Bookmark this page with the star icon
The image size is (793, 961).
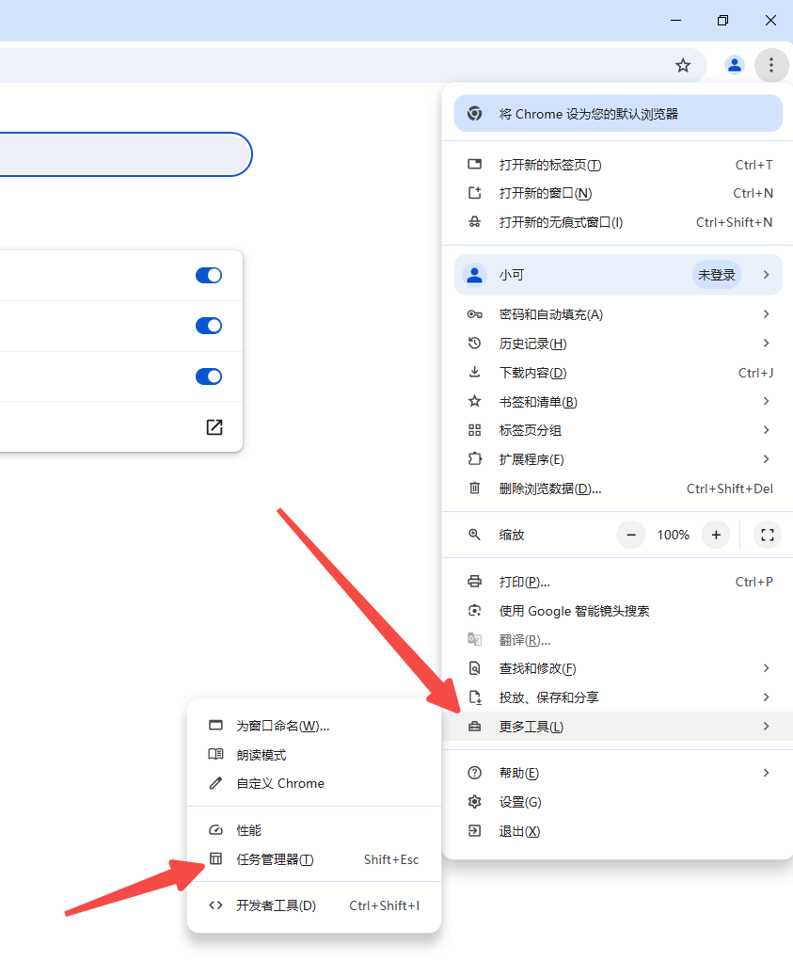[x=683, y=65]
